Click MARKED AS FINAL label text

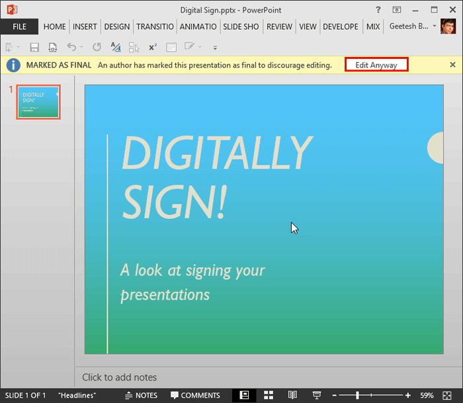click(x=59, y=65)
